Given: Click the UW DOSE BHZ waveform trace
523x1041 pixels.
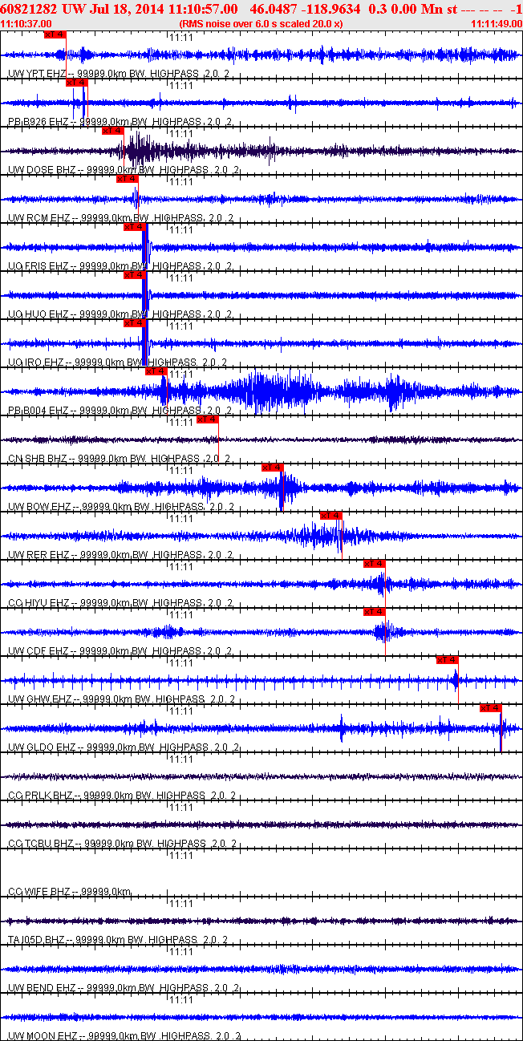Looking at the screenshot, I should click(x=261, y=150).
